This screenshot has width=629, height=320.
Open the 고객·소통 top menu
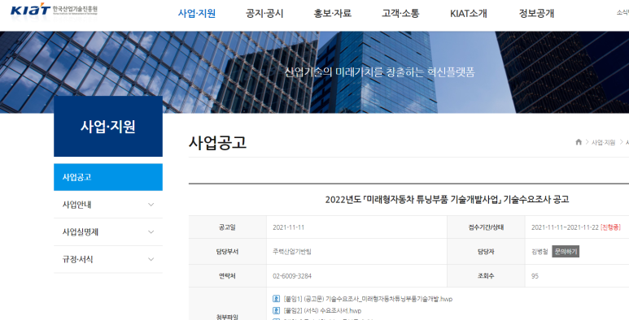[400, 13]
